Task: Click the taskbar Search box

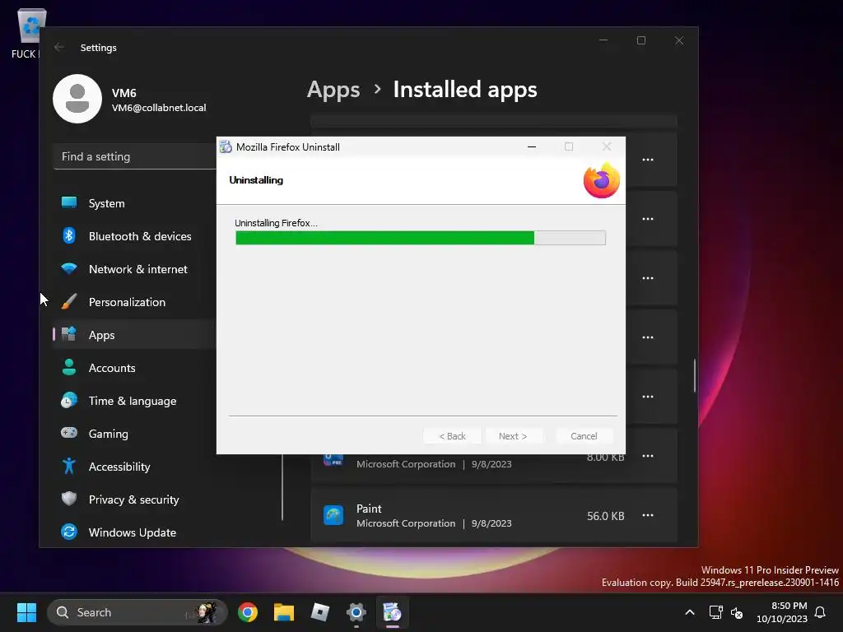Action: 137,612
